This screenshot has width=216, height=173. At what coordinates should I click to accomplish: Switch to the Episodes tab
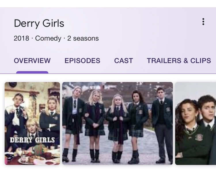pos(82,61)
